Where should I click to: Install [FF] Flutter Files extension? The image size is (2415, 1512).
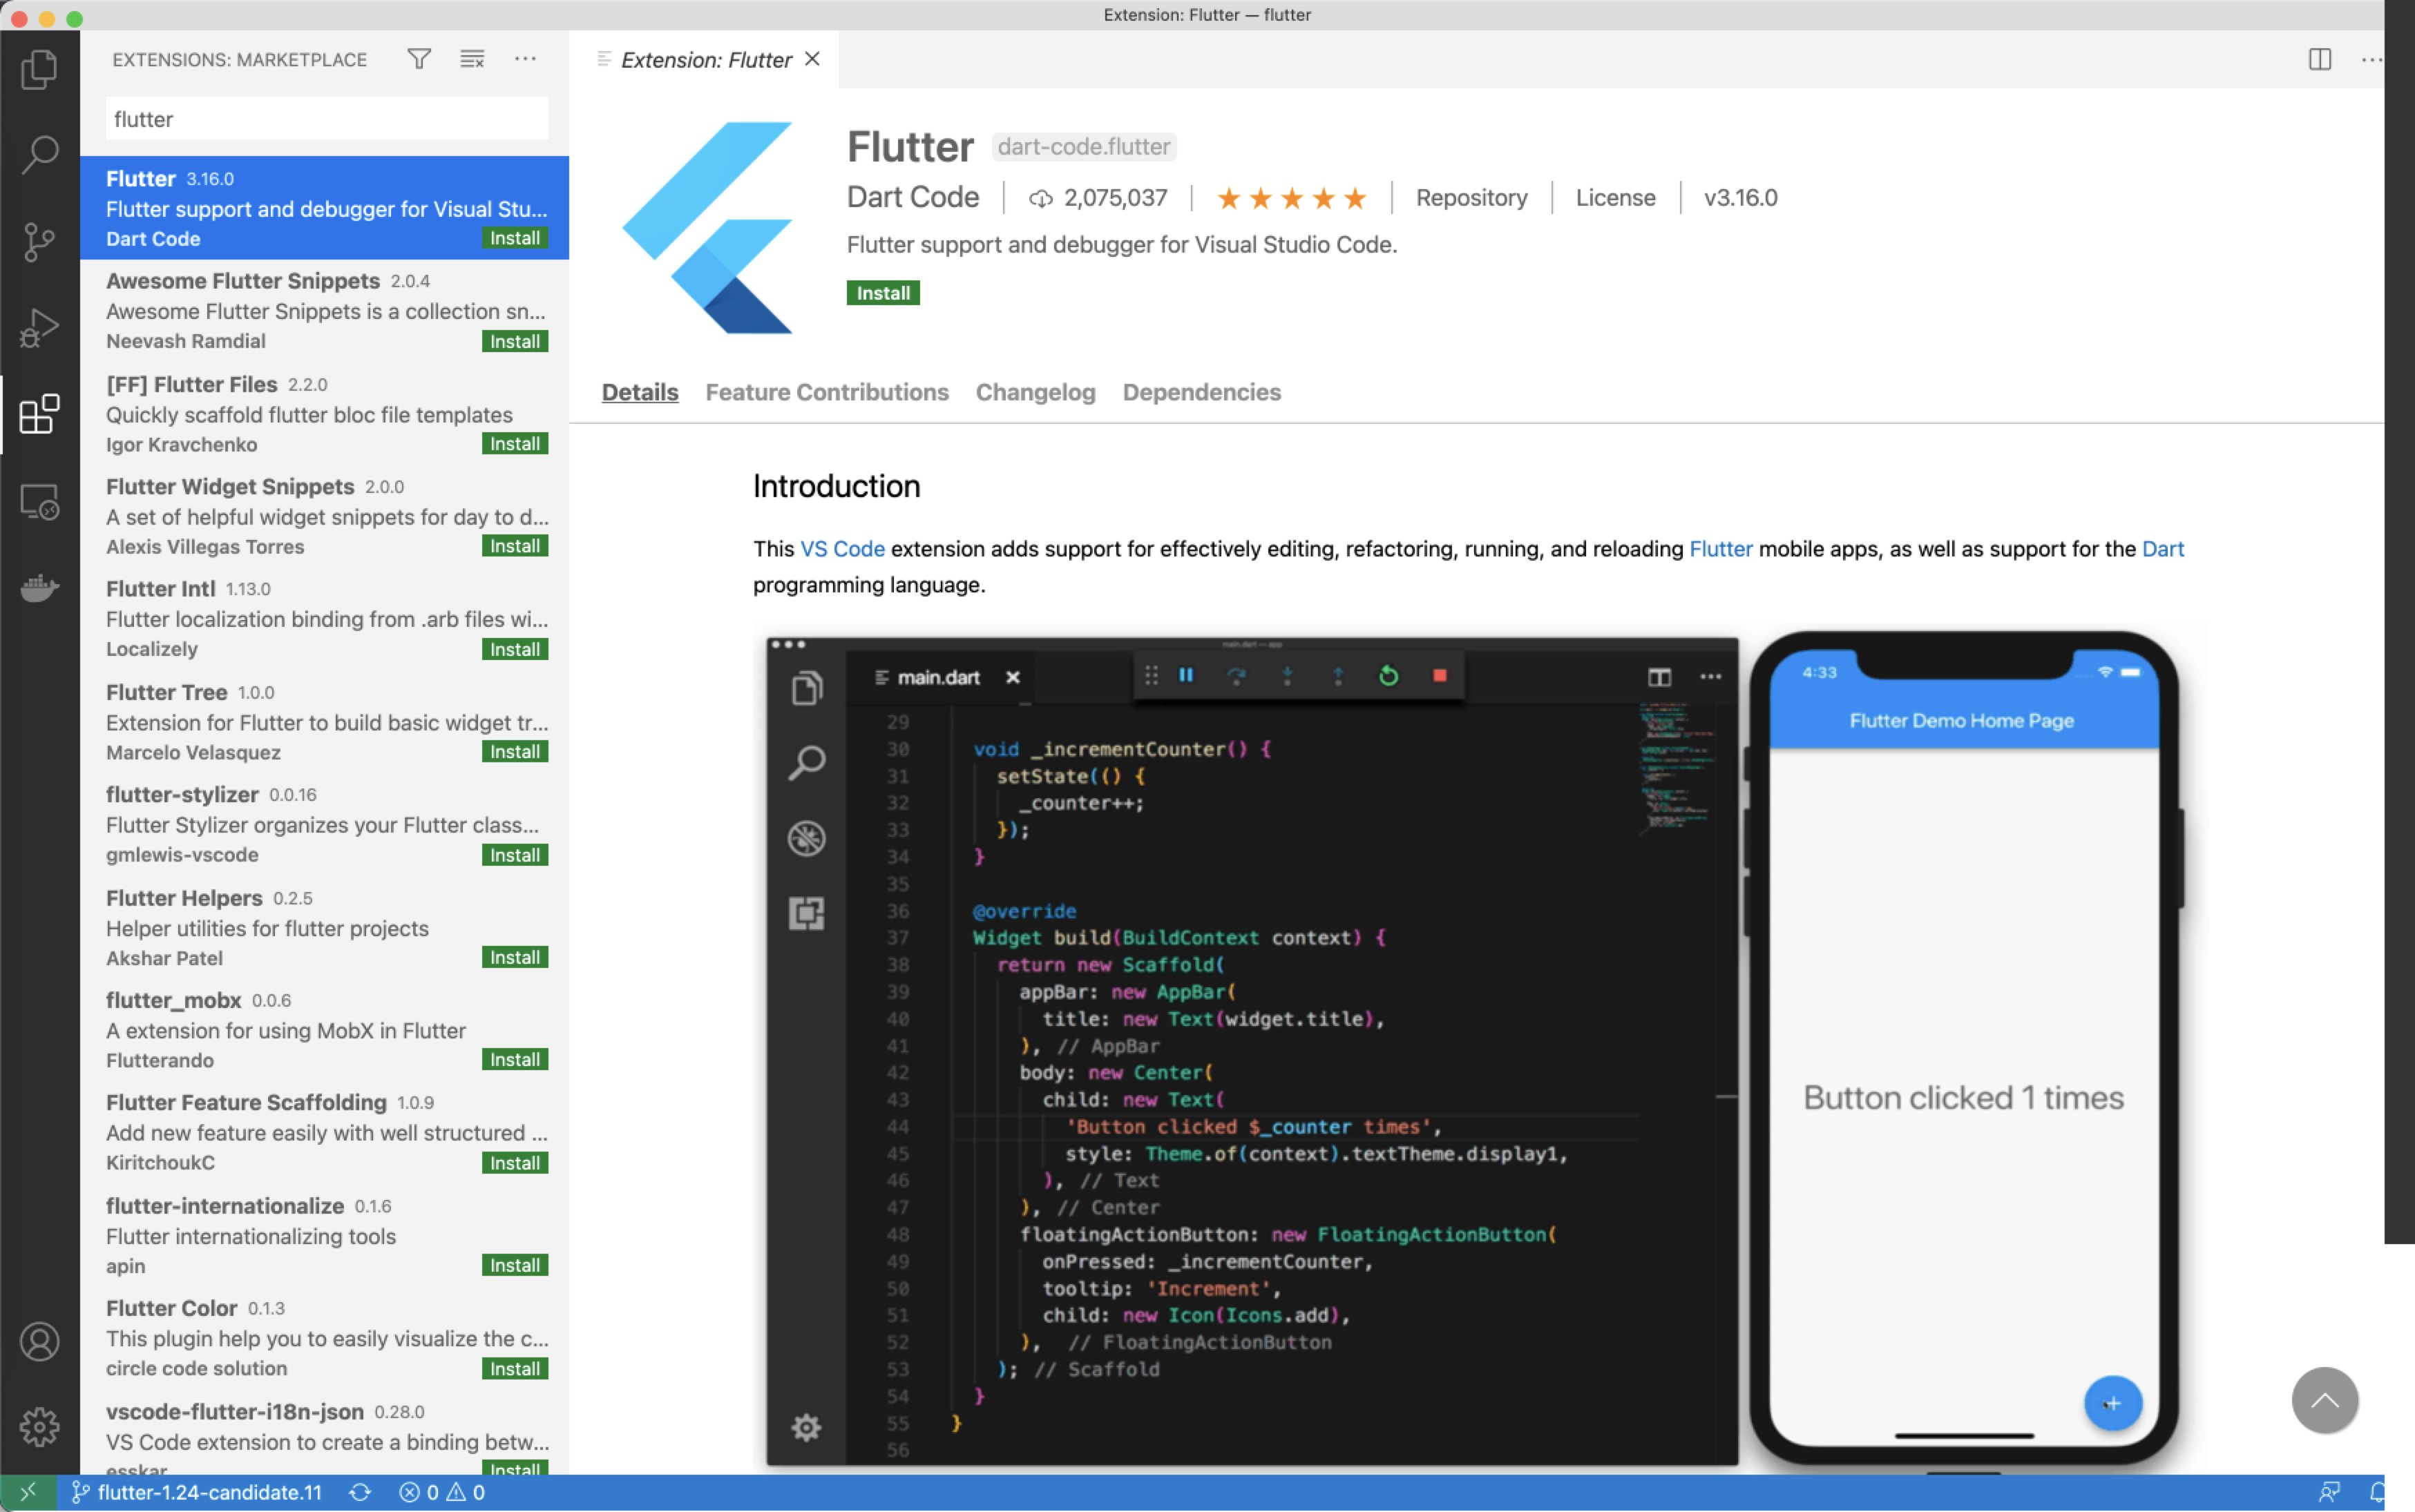tap(514, 444)
